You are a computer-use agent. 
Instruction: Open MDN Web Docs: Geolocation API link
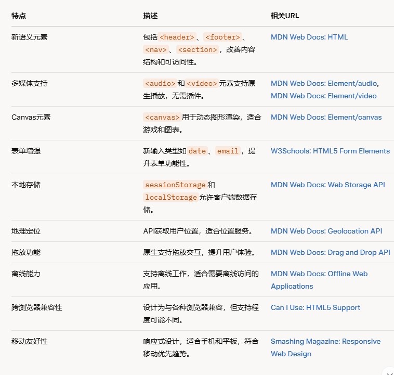(x=326, y=231)
